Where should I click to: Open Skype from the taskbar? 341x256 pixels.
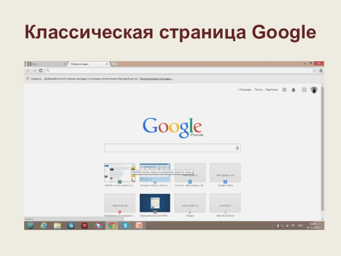coord(125,226)
